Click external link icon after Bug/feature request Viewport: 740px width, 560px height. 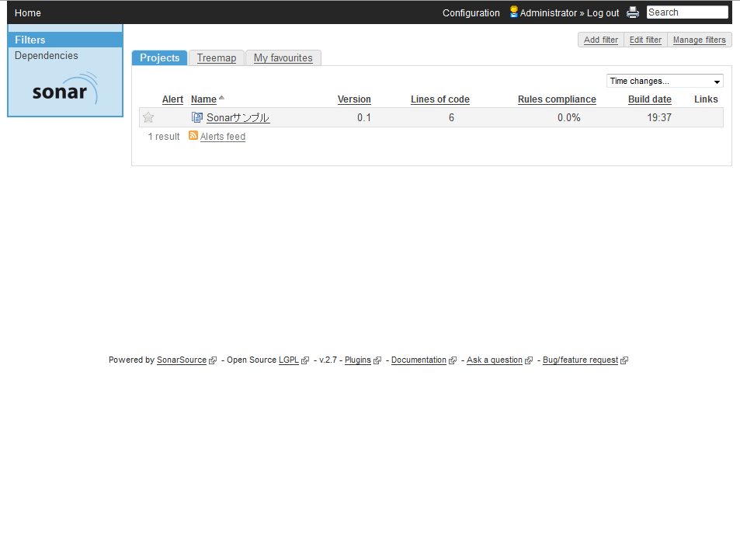click(624, 360)
